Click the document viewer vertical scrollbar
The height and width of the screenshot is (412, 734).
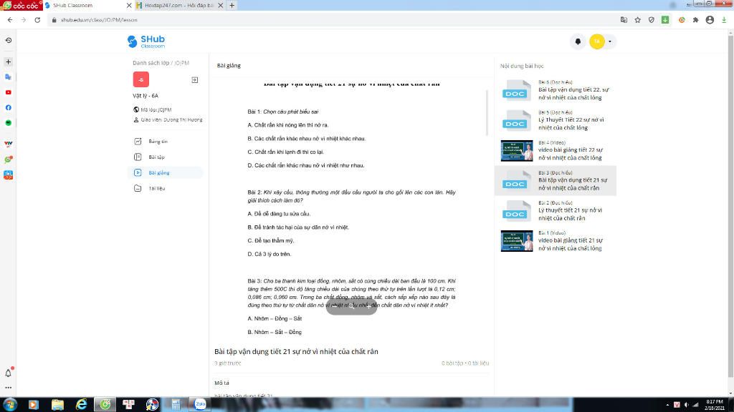[487, 112]
